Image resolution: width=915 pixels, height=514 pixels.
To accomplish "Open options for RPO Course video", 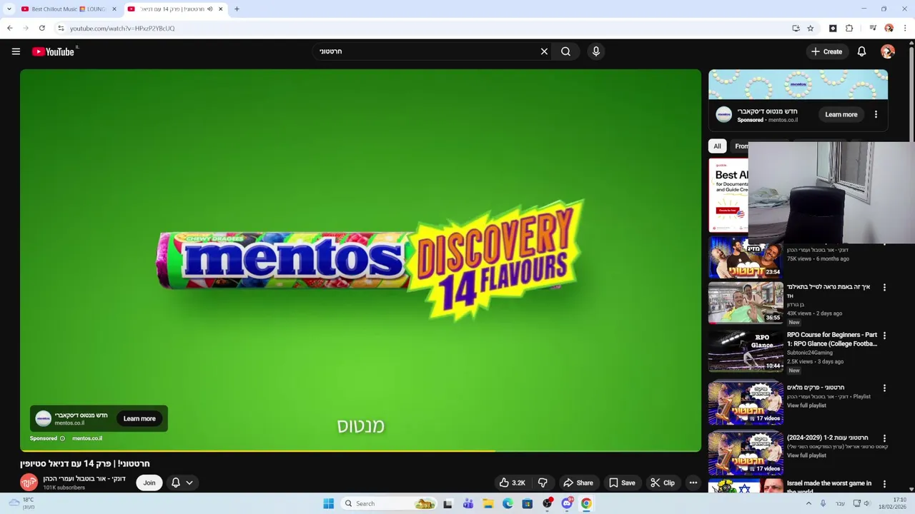I will point(884,336).
